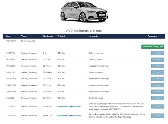
Task: Select the '25 476 km' mileage cell
Action: [47, 66]
